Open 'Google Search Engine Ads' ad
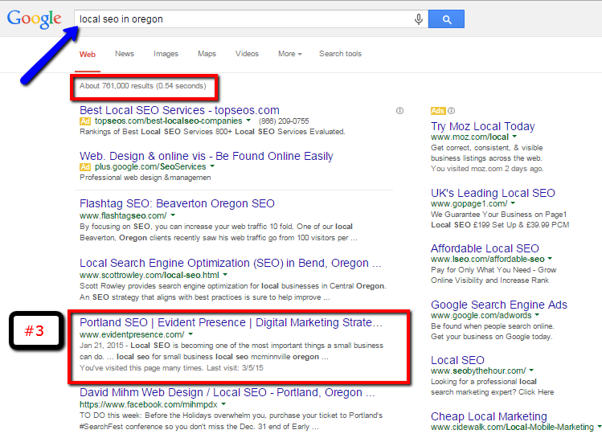 [x=499, y=305]
